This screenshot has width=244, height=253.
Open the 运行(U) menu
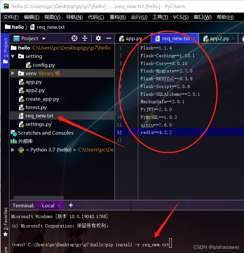[x=139, y=17]
